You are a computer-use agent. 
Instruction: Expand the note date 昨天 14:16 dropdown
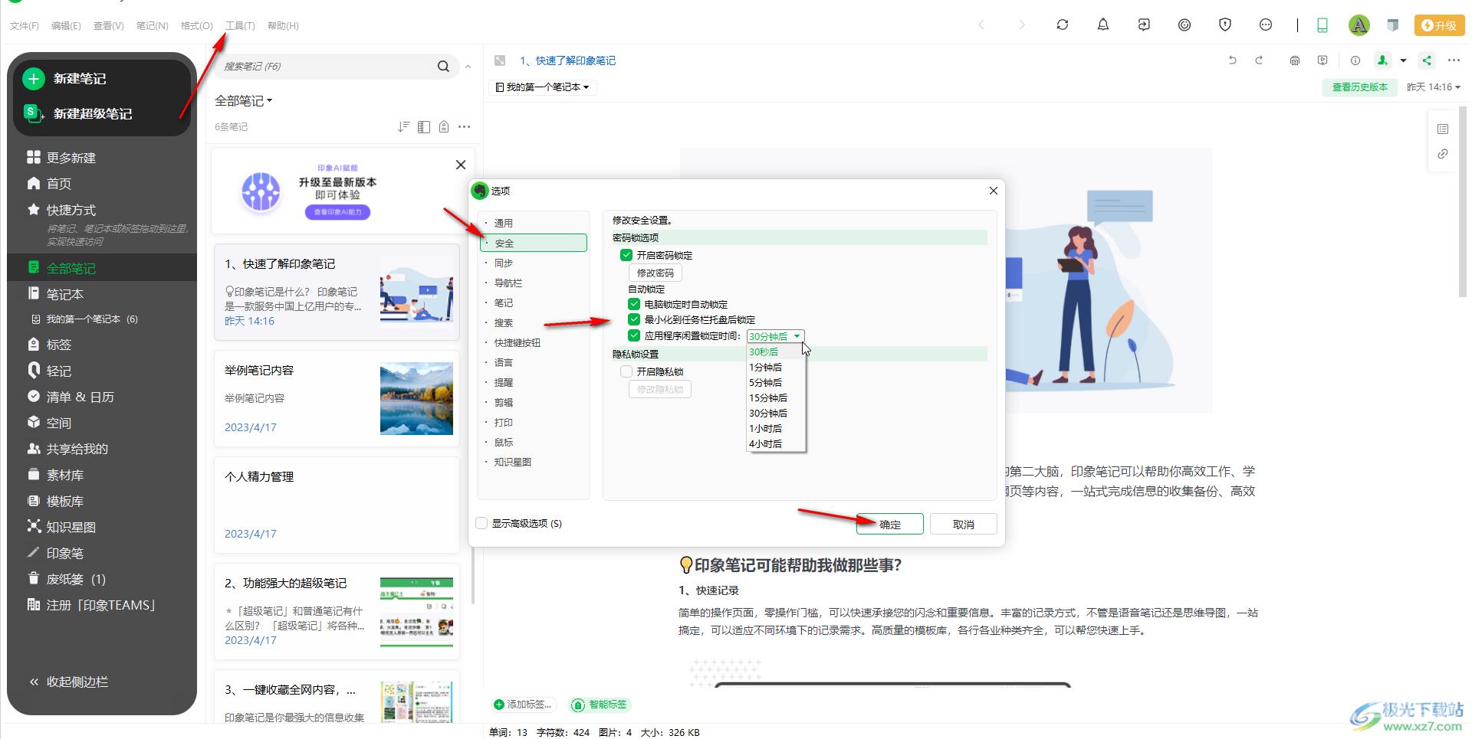(1433, 87)
